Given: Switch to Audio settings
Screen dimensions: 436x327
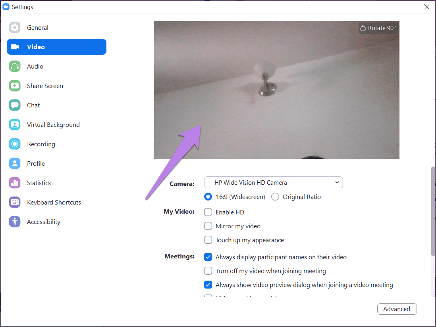Looking at the screenshot, I should pos(35,66).
